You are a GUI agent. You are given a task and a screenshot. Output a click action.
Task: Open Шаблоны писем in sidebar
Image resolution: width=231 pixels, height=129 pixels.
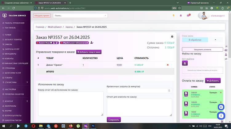[13, 120]
